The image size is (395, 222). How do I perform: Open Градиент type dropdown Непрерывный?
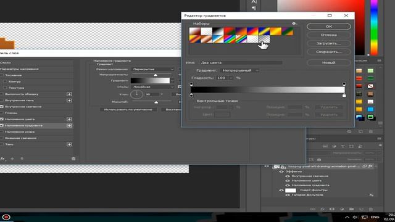tap(239, 70)
